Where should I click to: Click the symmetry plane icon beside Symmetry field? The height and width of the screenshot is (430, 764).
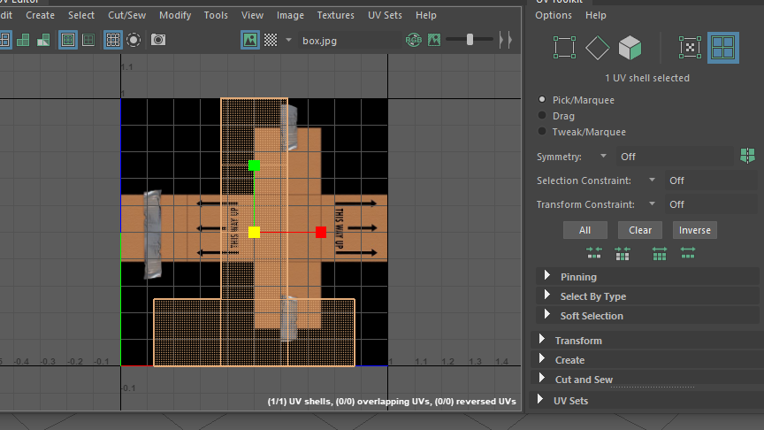click(747, 156)
